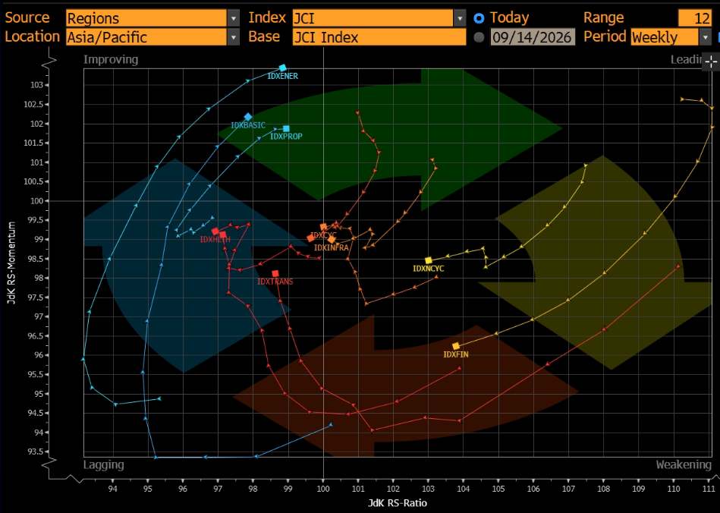
Task: Select the IDXBASIC diamond marker
Action: pos(248,117)
